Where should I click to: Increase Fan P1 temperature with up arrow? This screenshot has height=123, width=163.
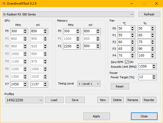[133, 34]
